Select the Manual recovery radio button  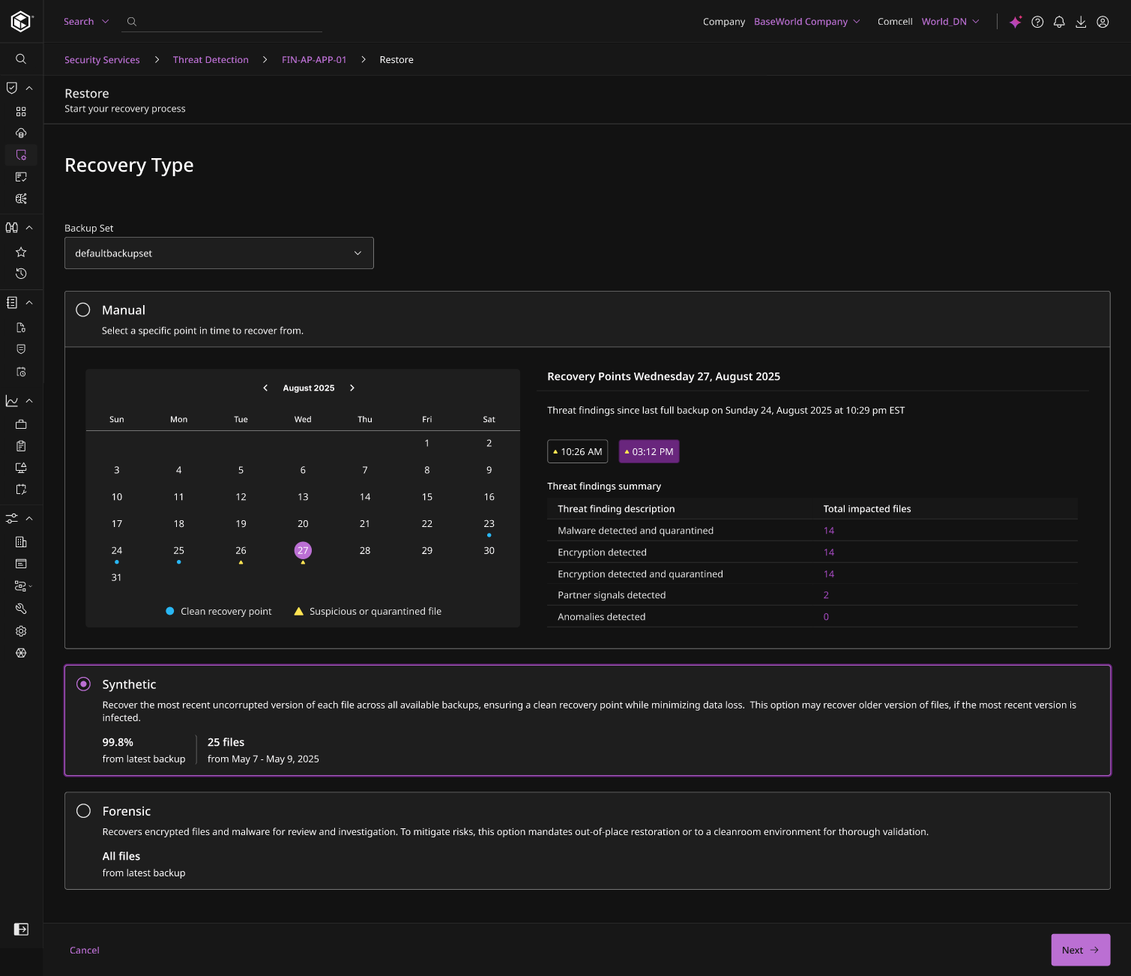83,310
